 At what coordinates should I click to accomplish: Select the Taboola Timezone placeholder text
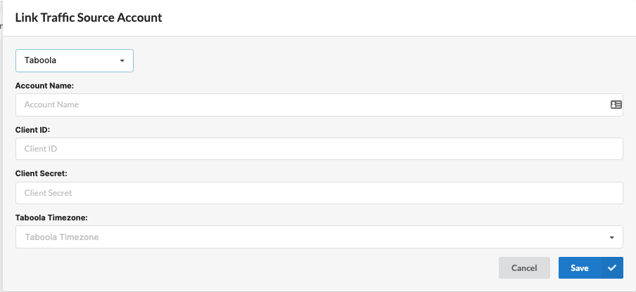point(62,237)
